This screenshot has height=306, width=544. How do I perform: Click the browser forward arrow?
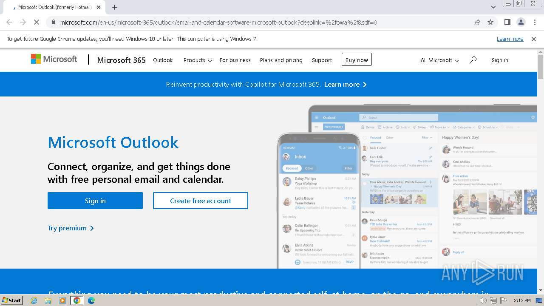[23, 22]
